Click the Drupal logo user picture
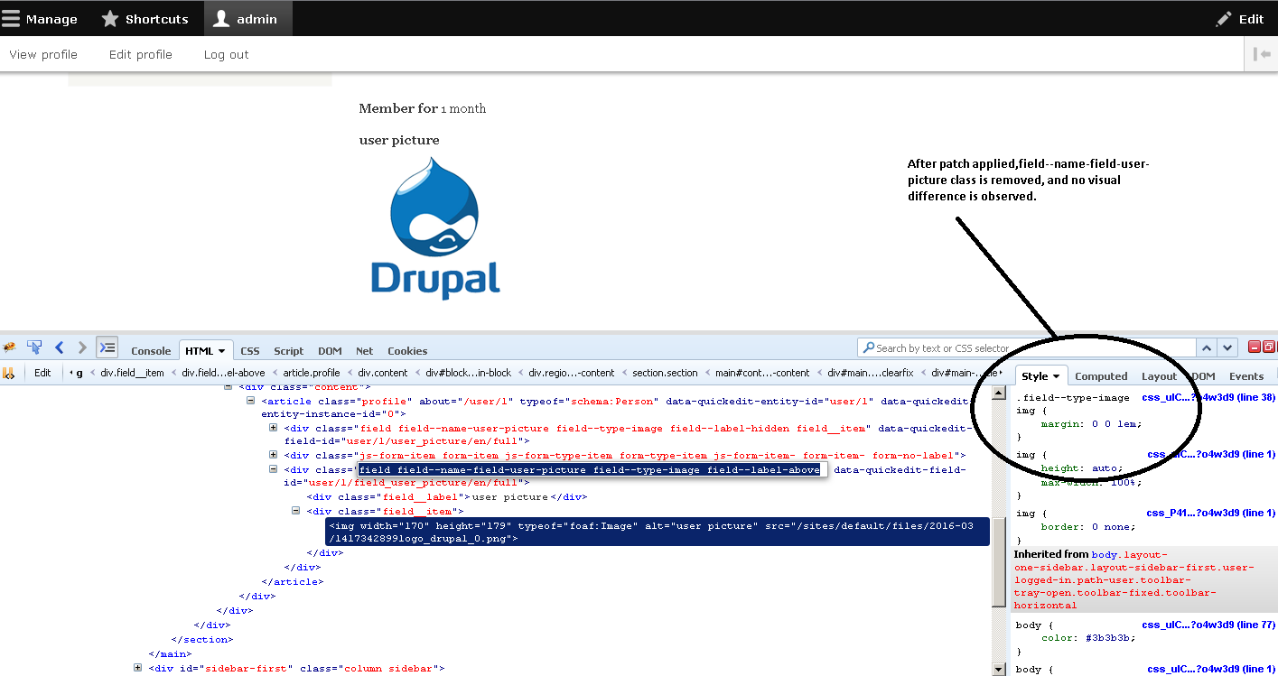Viewport: 1278px width, 676px height. click(435, 227)
